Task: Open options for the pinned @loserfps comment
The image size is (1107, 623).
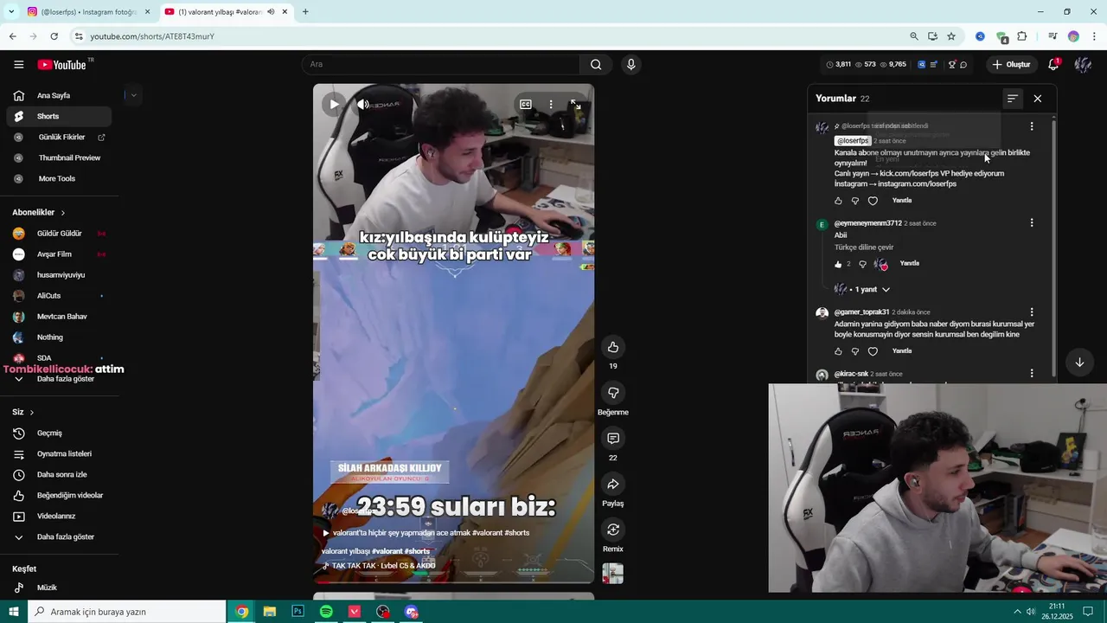Action: pos(1032,126)
